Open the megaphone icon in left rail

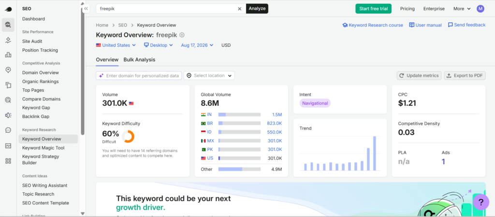pos(8,115)
